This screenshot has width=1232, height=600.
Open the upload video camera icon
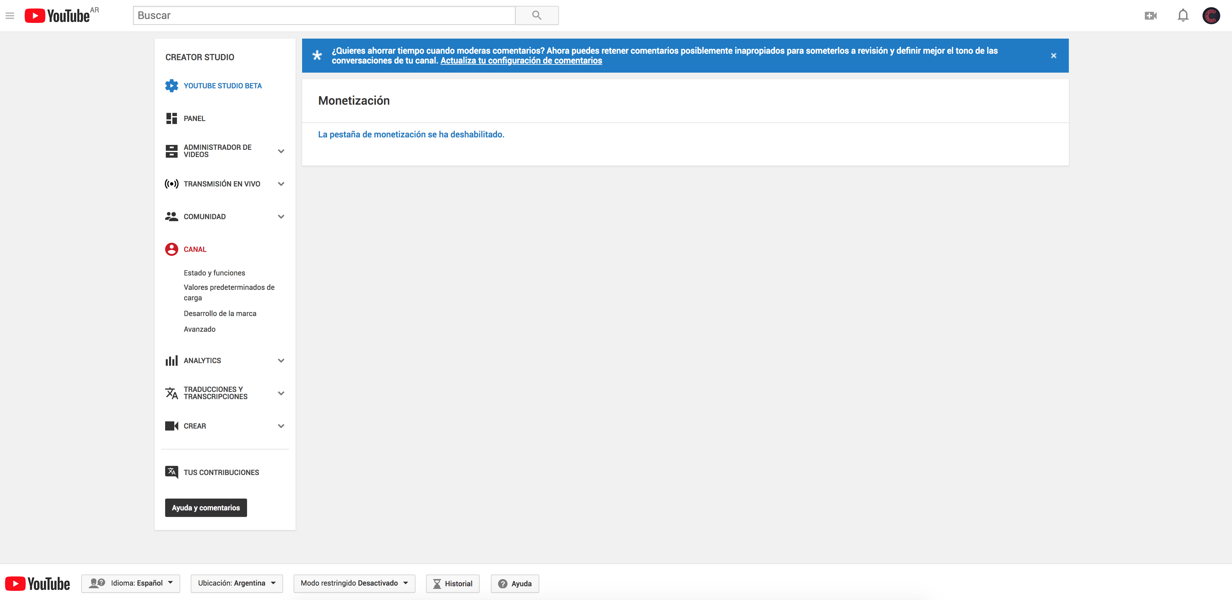click(1151, 16)
